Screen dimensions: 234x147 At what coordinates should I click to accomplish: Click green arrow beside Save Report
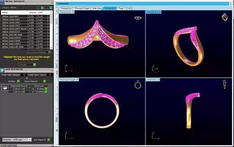[x=45, y=81]
